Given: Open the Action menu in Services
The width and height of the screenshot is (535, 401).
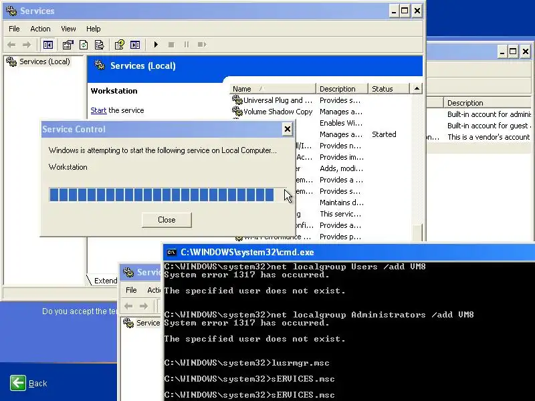Looking at the screenshot, I should tap(40, 29).
